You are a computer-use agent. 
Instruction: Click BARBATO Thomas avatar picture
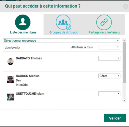click(x=11, y=62)
